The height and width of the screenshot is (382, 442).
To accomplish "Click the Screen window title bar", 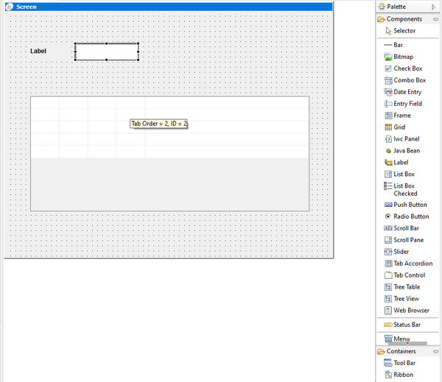I will tap(169, 7).
